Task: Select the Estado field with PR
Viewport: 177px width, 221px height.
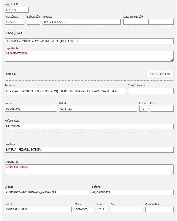Action: (143, 109)
